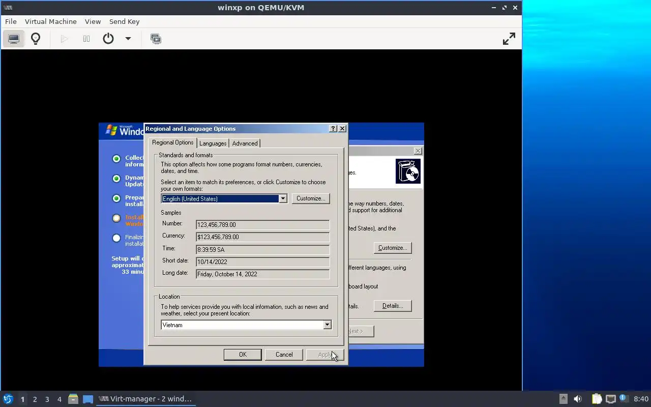
Task: Click the Virt-manager taskbar entry
Action: (145, 399)
